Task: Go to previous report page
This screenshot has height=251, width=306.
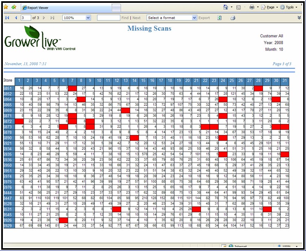Action: 16,18
